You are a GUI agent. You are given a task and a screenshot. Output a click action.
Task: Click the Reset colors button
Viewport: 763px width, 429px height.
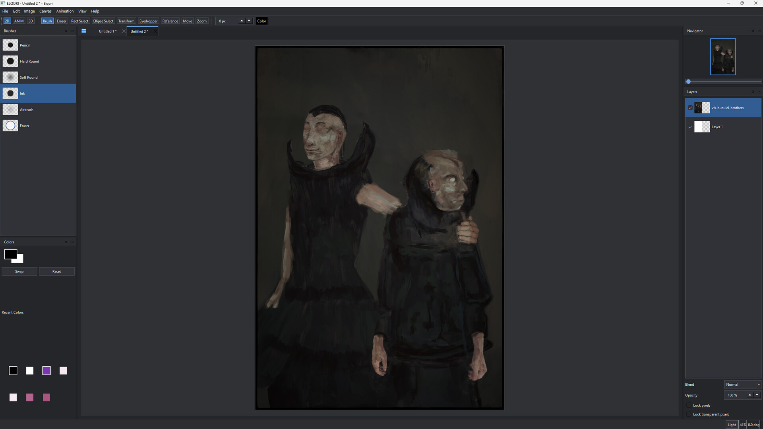[x=56, y=271]
